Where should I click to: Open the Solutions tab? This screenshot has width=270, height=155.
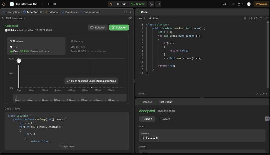pyautogui.click(x=70, y=12)
